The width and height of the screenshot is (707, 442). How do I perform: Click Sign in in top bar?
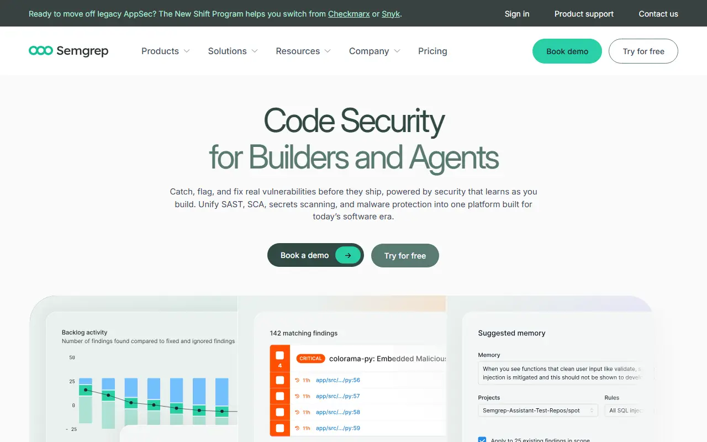click(517, 14)
